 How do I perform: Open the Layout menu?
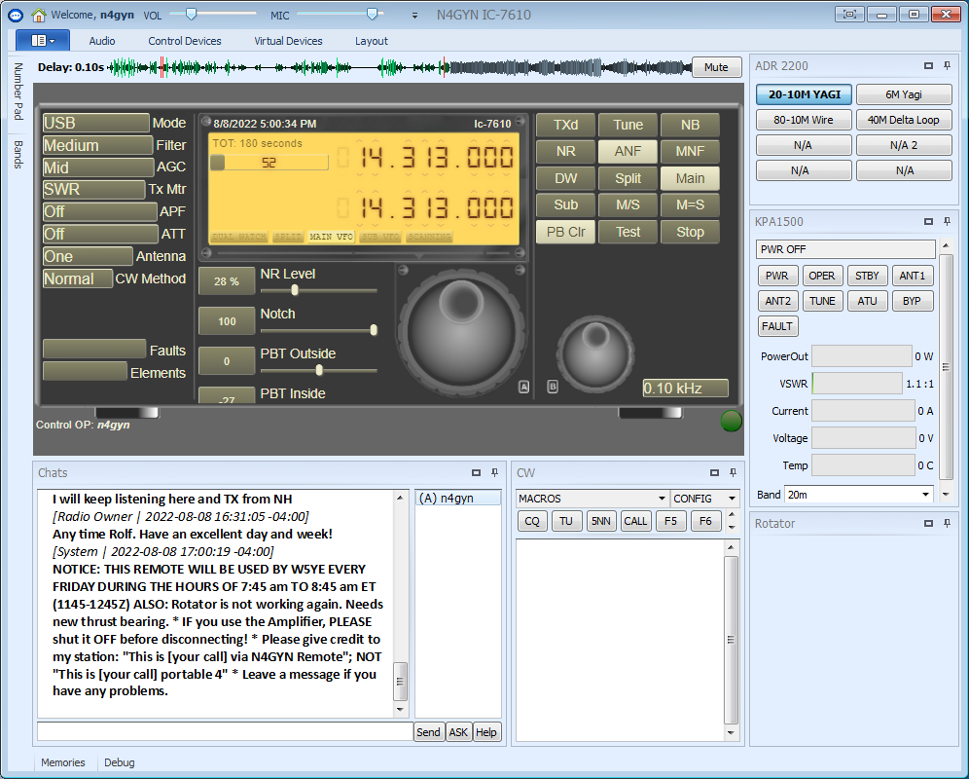[x=372, y=41]
